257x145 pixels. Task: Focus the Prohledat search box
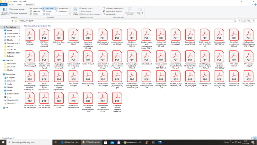(x=246, y=21)
